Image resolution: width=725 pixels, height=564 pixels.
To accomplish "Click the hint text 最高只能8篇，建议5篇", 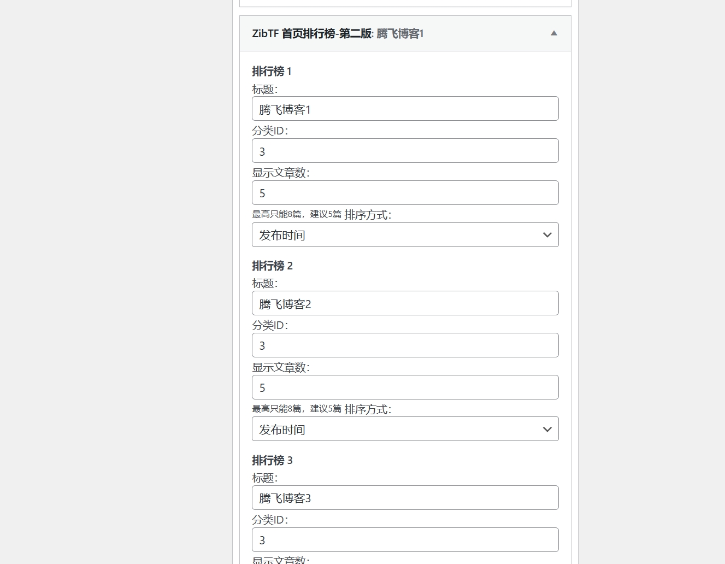I will tap(297, 214).
